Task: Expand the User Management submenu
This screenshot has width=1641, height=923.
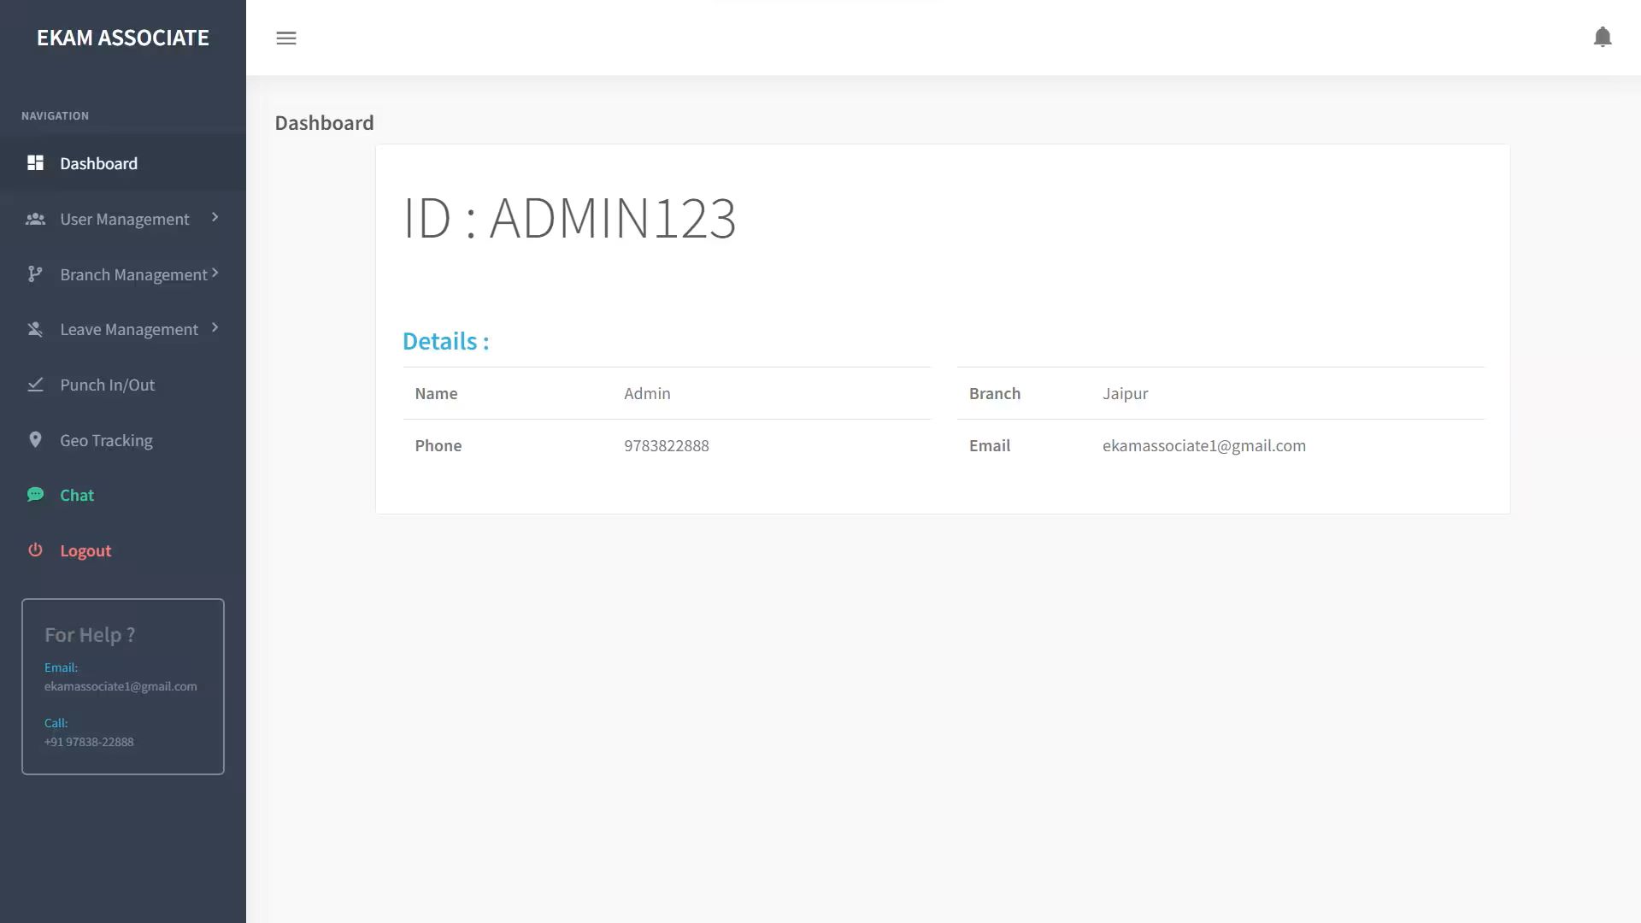Action: (213, 219)
